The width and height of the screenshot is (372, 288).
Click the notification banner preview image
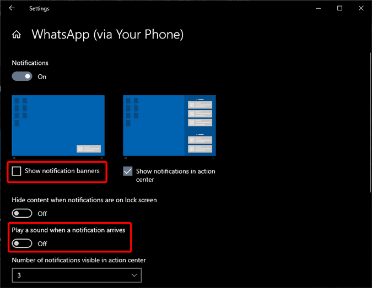(58, 126)
